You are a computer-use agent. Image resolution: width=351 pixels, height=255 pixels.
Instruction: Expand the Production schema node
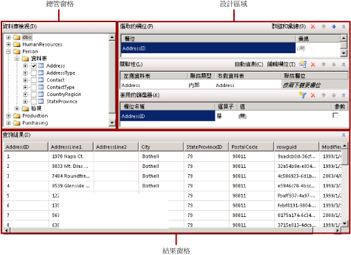pos(8,115)
